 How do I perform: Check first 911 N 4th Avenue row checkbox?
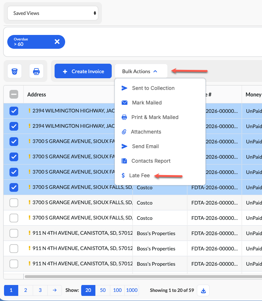[x=14, y=233]
